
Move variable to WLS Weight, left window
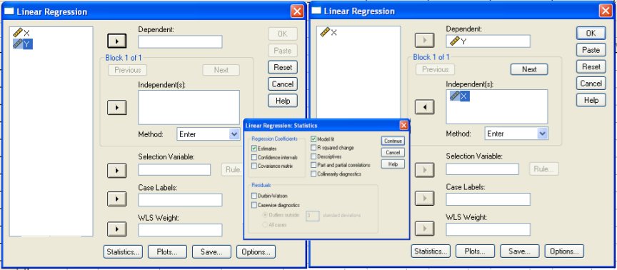(x=117, y=229)
